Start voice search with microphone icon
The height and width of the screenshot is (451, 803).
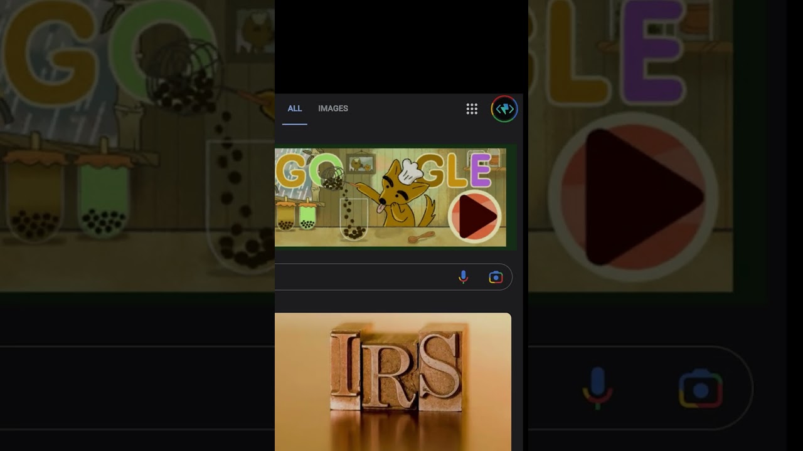click(463, 277)
